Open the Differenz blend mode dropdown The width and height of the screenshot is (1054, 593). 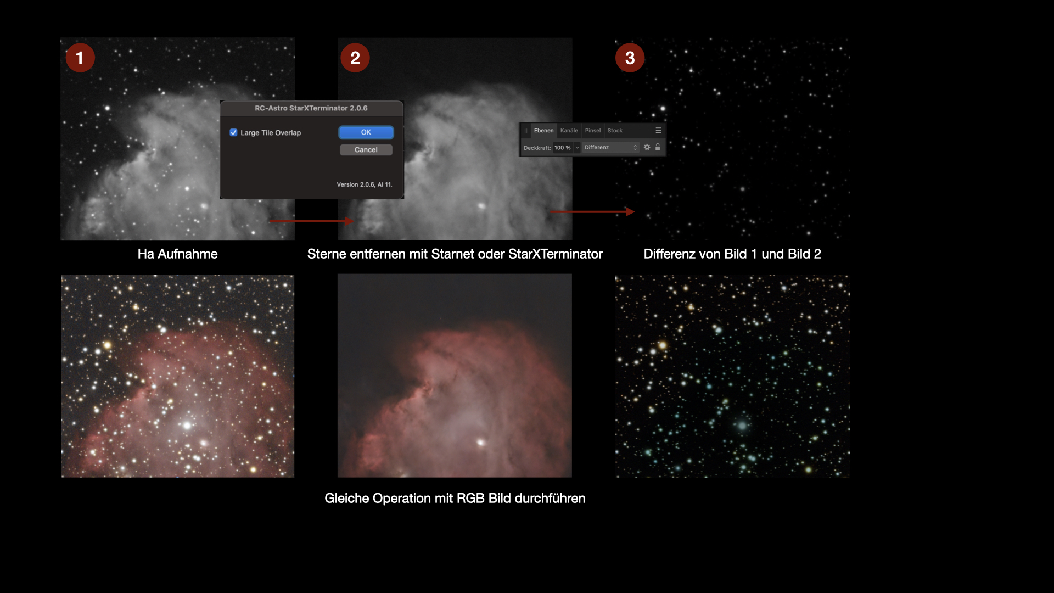[610, 148]
